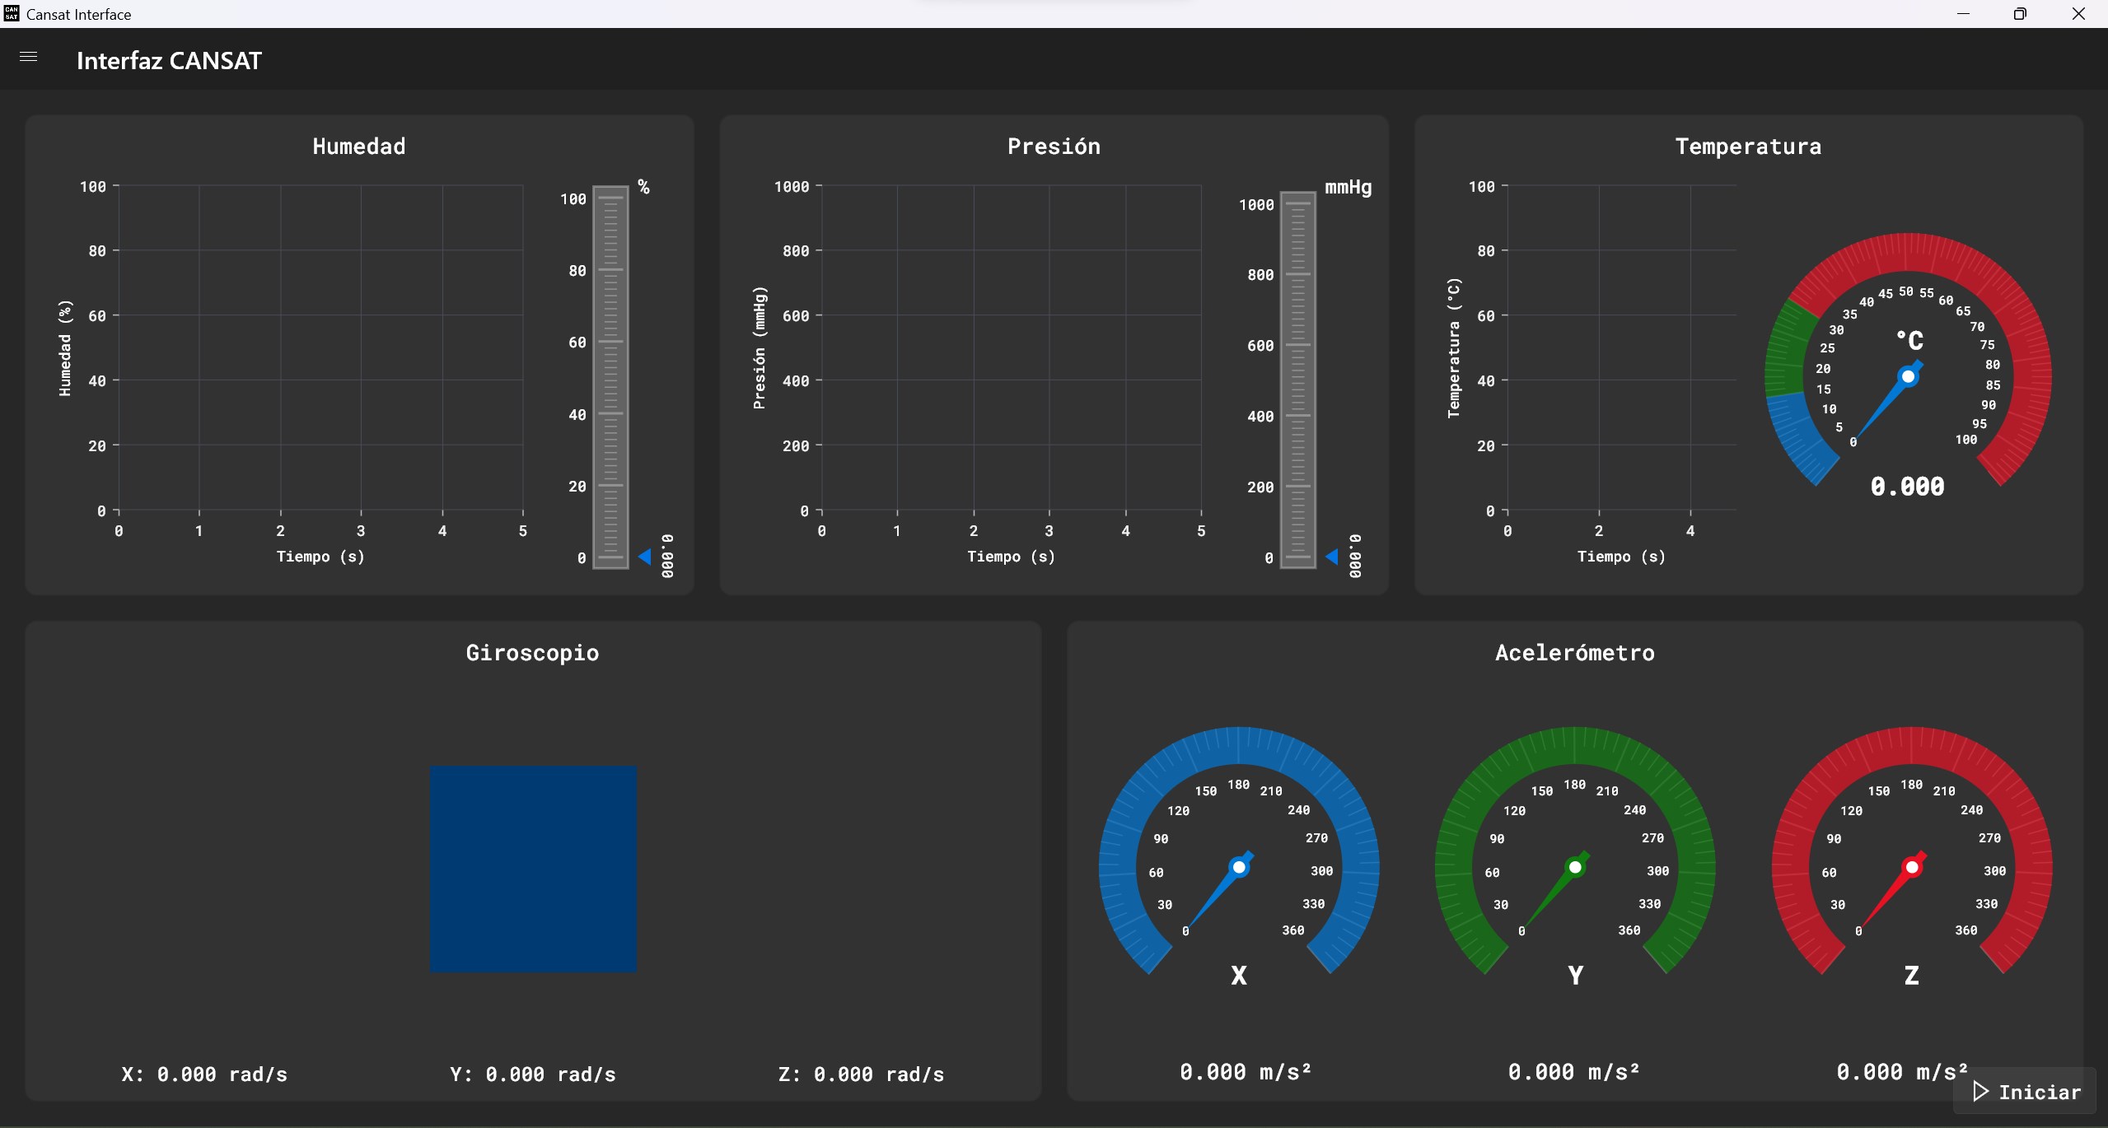Click the Cansat app icon in title bar

coord(12,13)
